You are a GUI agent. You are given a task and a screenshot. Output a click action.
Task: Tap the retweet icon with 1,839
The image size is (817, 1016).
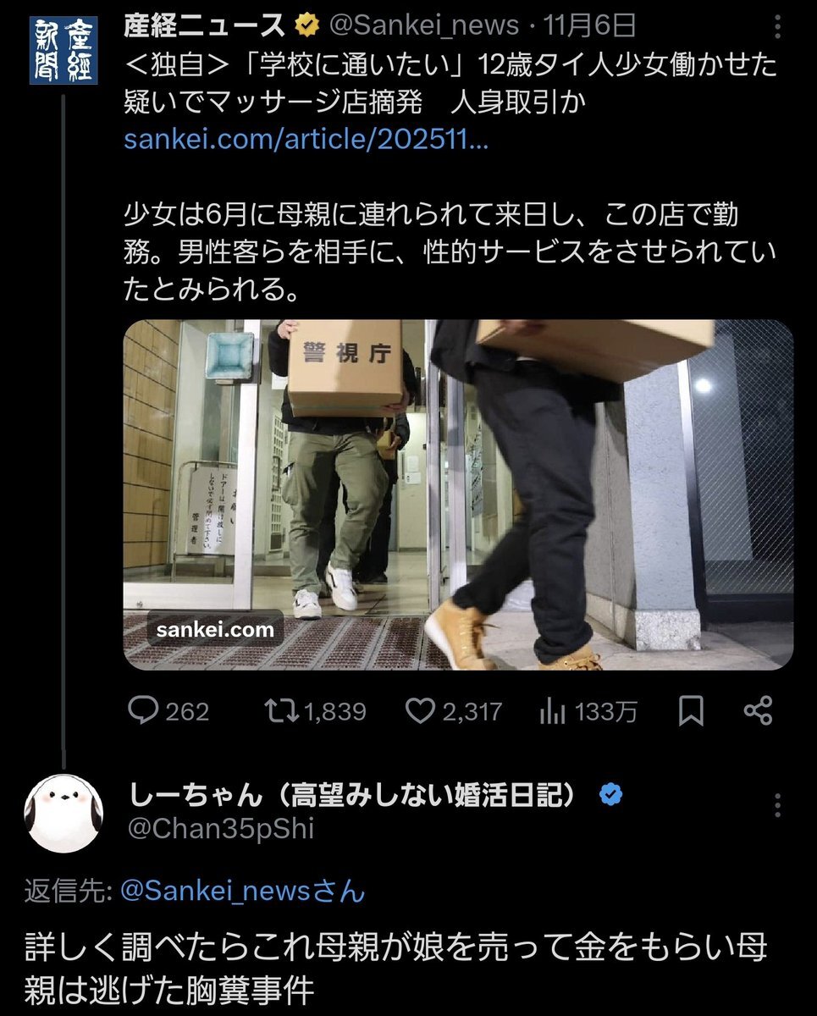point(280,711)
